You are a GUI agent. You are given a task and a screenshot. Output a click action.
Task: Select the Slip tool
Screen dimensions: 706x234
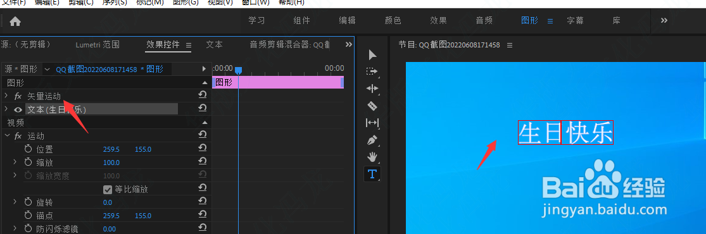click(372, 123)
